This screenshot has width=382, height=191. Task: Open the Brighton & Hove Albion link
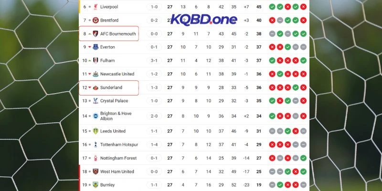click(116, 116)
